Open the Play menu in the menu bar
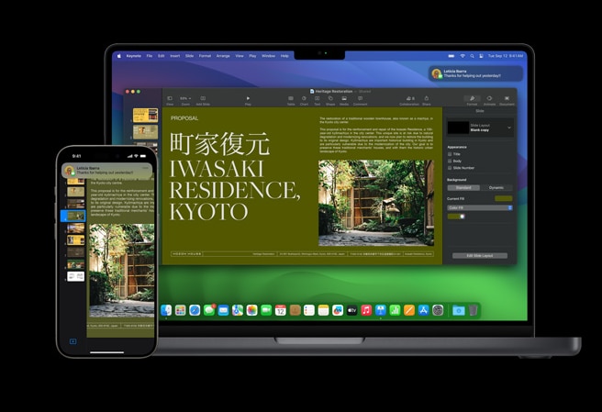The height and width of the screenshot is (412, 602). (x=252, y=56)
